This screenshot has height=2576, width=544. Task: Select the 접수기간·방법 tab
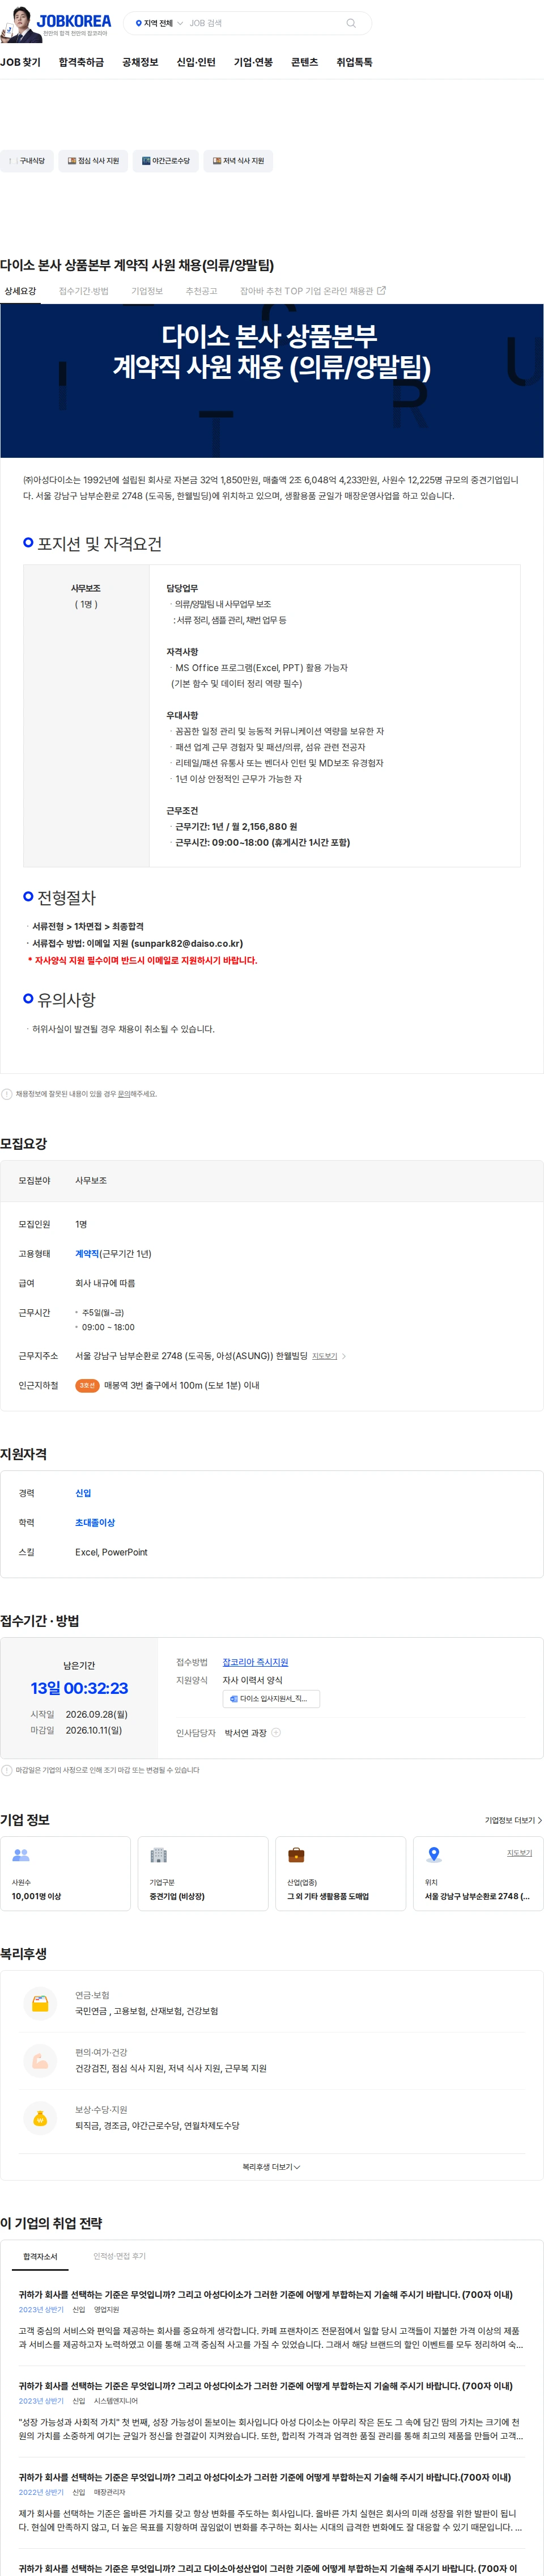coord(84,291)
